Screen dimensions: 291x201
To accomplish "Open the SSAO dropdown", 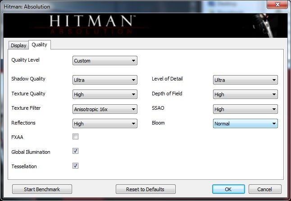I will tap(246, 109).
